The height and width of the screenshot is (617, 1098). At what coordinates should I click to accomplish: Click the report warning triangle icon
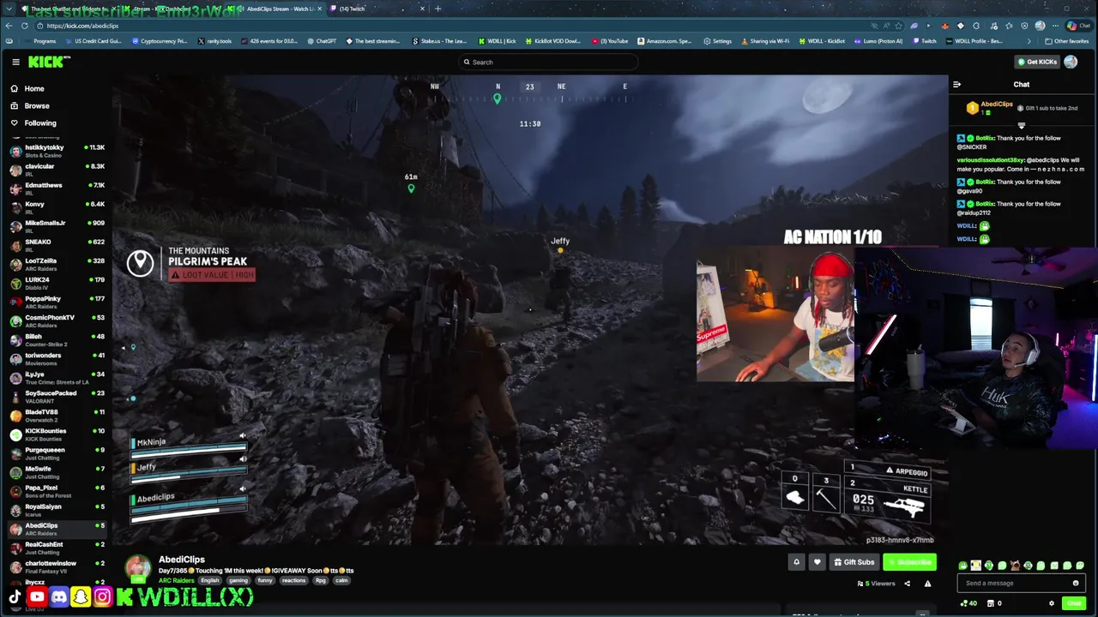click(x=927, y=584)
